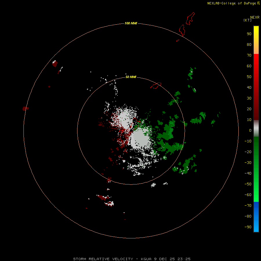
Task: Click the -70 value on the color scale
Action: click(248, 206)
